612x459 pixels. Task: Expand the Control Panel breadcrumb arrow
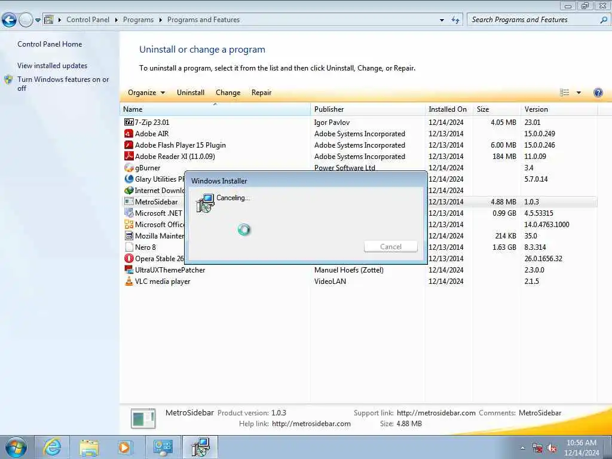(117, 20)
